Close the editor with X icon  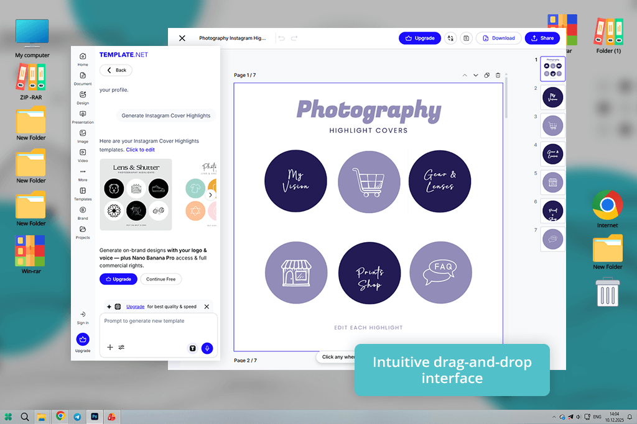click(182, 38)
